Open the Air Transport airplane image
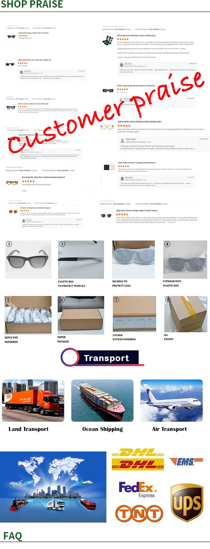 point(171,401)
